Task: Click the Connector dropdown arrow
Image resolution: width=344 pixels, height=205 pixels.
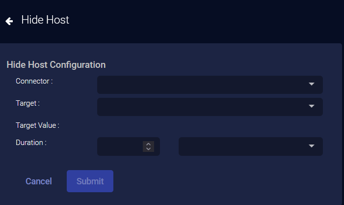Action: click(311, 85)
